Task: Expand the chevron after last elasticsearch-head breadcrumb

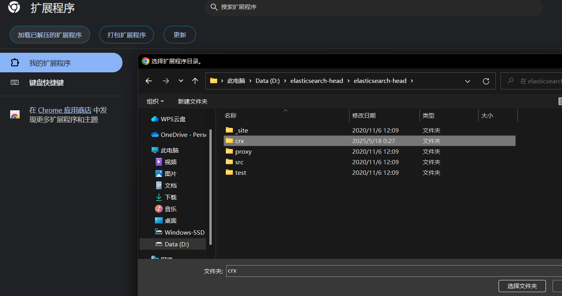Action: coord(412,81)
